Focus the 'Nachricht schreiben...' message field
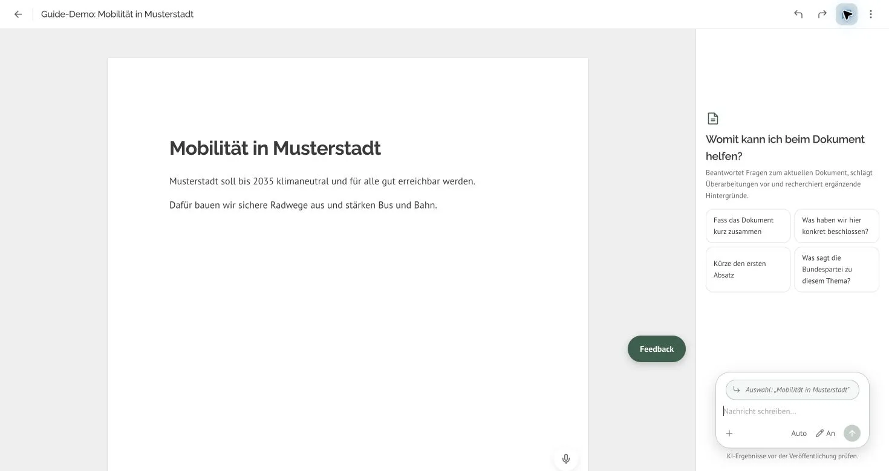This screenshot has width=889, height=471. 792,411
